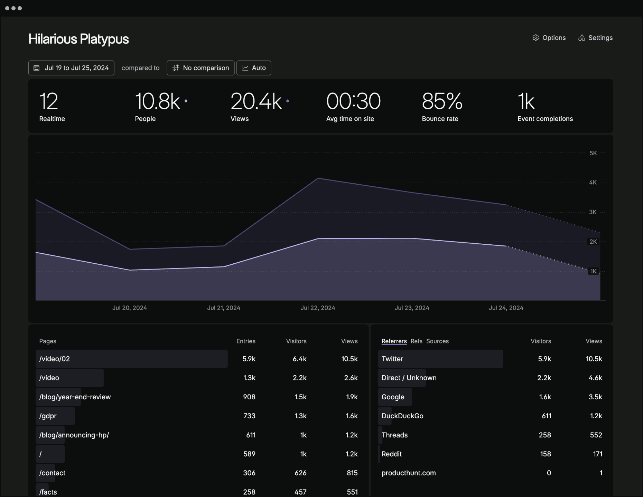The height and width of the screenshot is (497, 643).
Task: Open the /contact page entry
Action: 52,473
